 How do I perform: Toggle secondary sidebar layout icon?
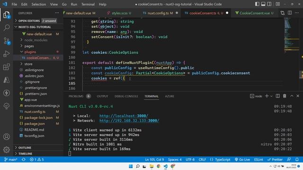point(269,4)
